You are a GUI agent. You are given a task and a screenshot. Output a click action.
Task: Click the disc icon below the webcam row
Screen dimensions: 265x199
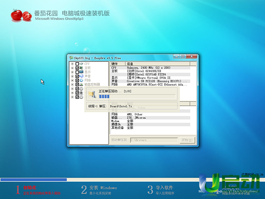tap(81, 97)
